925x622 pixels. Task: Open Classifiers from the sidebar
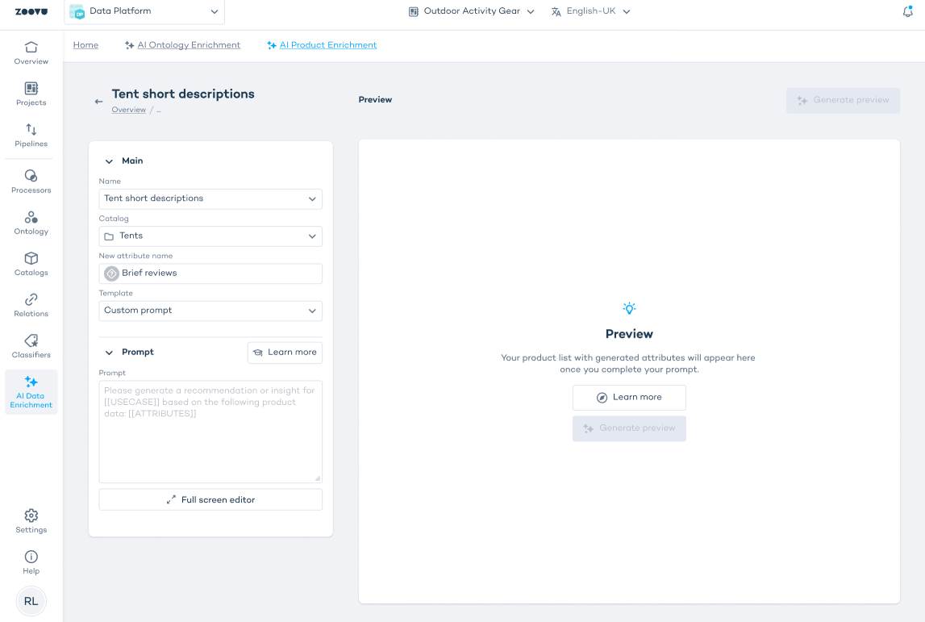tap(31, 346)
